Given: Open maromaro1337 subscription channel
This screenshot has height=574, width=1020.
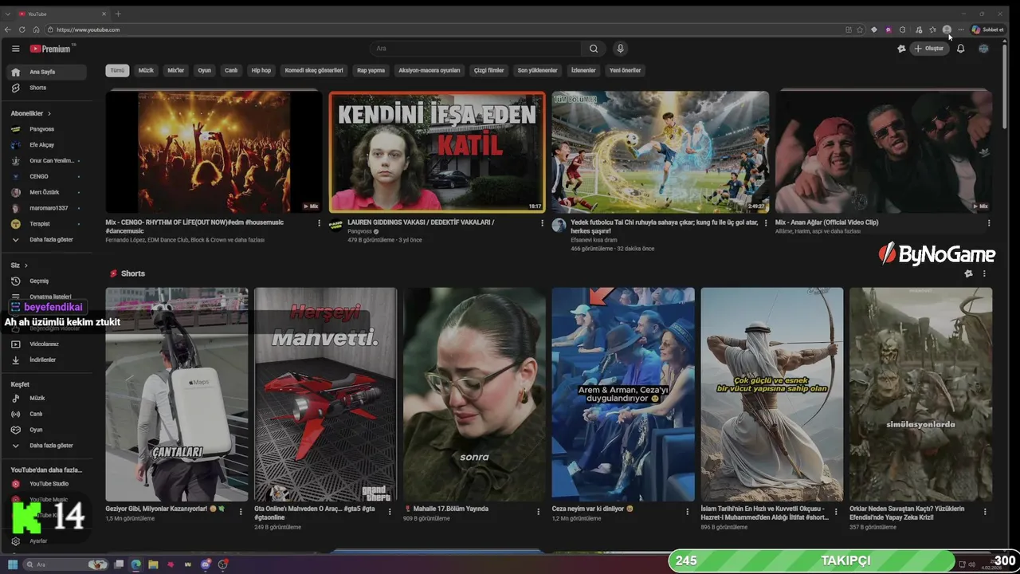Looking at the screenshot, I should coord(48,208).
